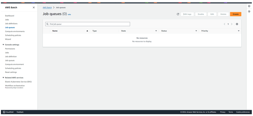Click the Type column header
This screenshot has height=116, width=253.
94,31
